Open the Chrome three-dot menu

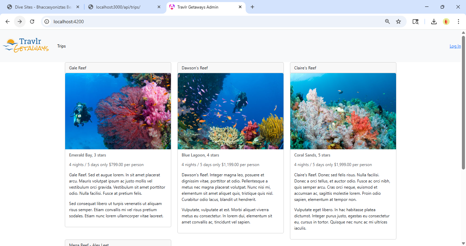(x=458, y=22)
